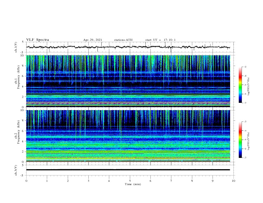Click the ch.3 flat voltage trace
The image size is (263, 203).
(128, 170)
